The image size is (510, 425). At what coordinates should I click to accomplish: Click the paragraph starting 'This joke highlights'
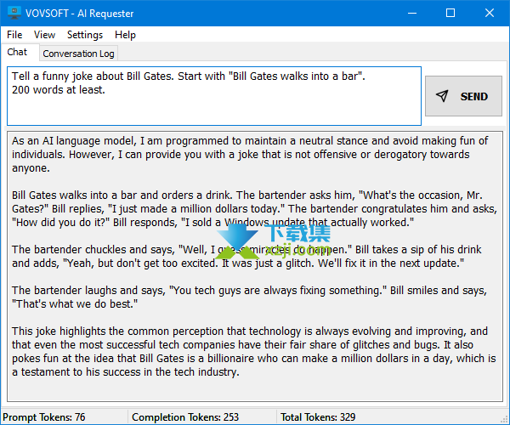click(x=253, y=352)
